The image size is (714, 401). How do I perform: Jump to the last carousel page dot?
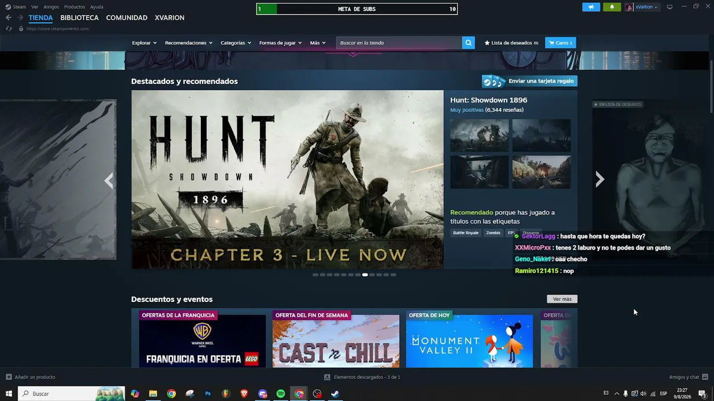393,275
